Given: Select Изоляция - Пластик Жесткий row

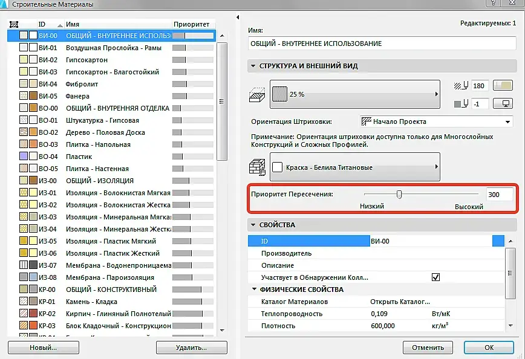Looking at the screenshot, I should (x=111, y=253).
